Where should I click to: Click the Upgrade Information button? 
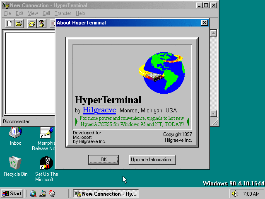[152, 160]
